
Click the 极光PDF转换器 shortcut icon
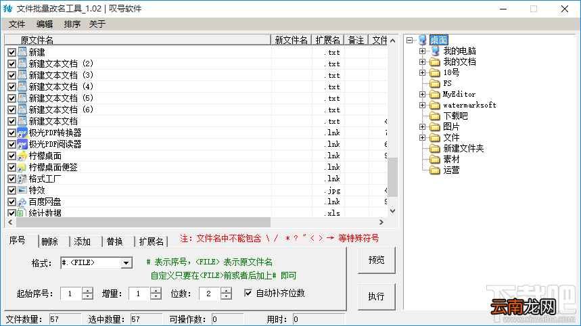(22, 133)
